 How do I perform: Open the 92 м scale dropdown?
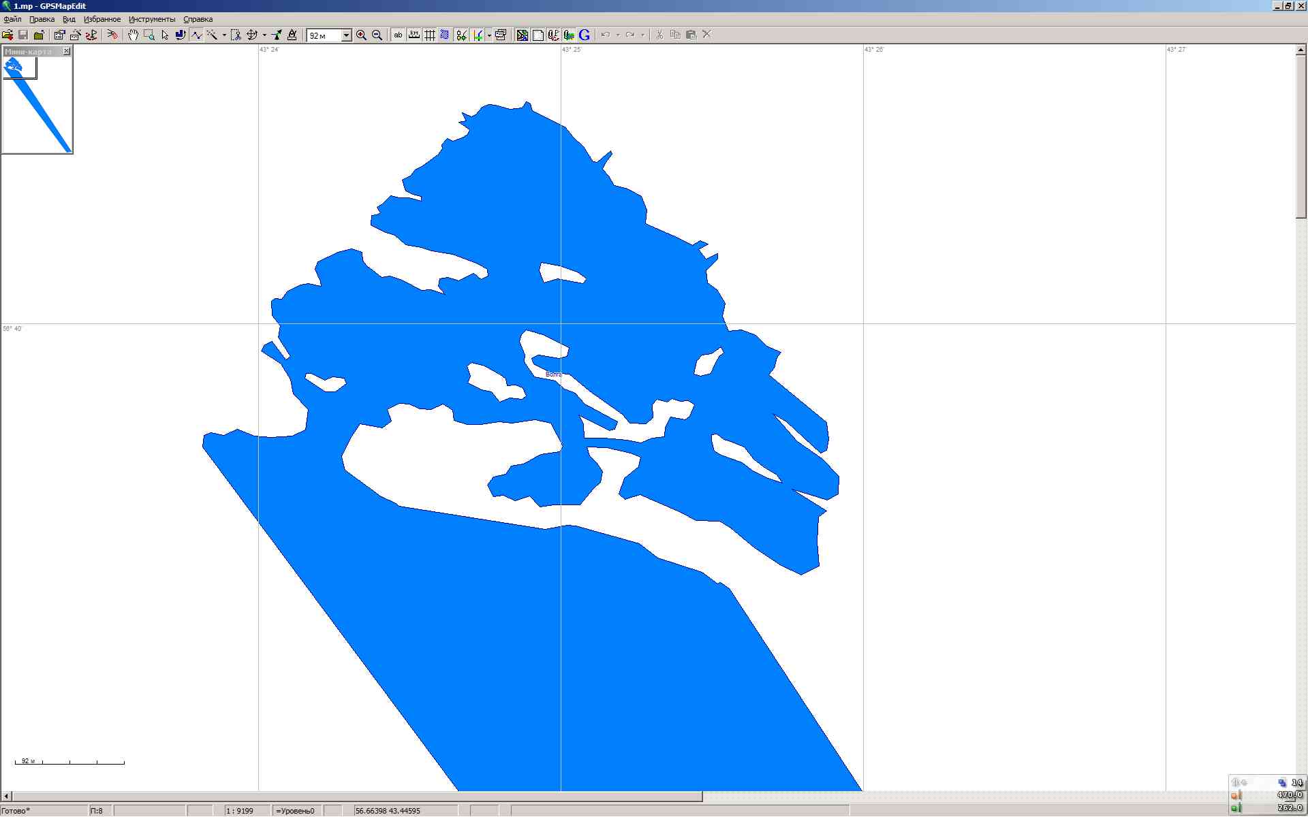pos(346,35)
